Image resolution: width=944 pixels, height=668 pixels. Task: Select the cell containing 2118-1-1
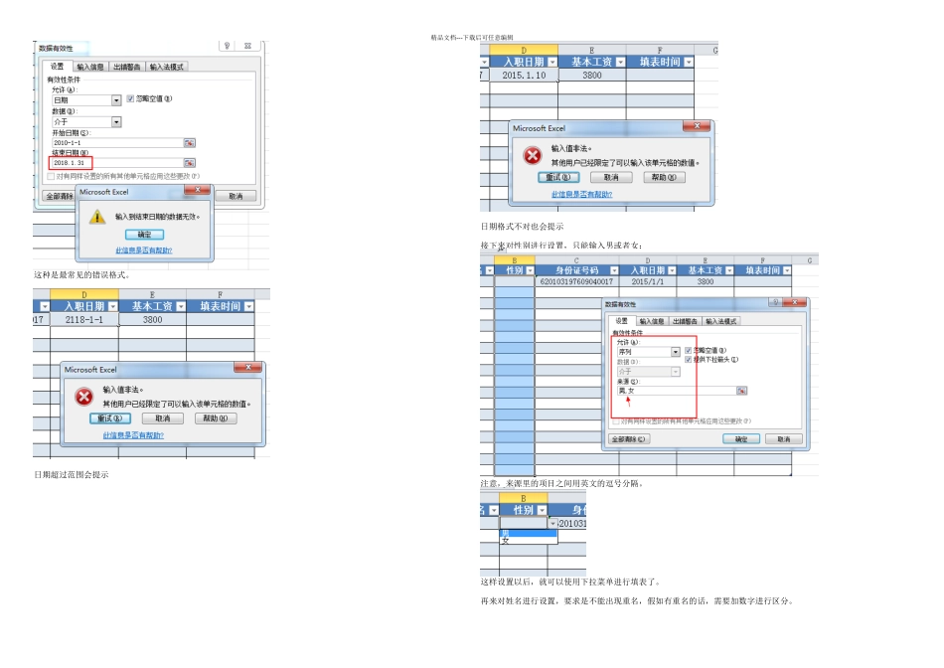click(x=84, y=320)
